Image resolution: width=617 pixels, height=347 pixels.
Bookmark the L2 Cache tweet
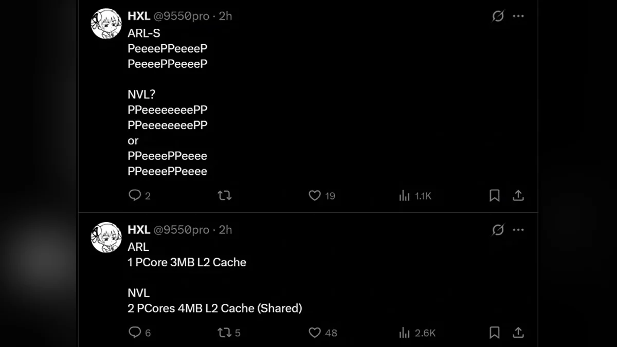[x=494, y=333]
